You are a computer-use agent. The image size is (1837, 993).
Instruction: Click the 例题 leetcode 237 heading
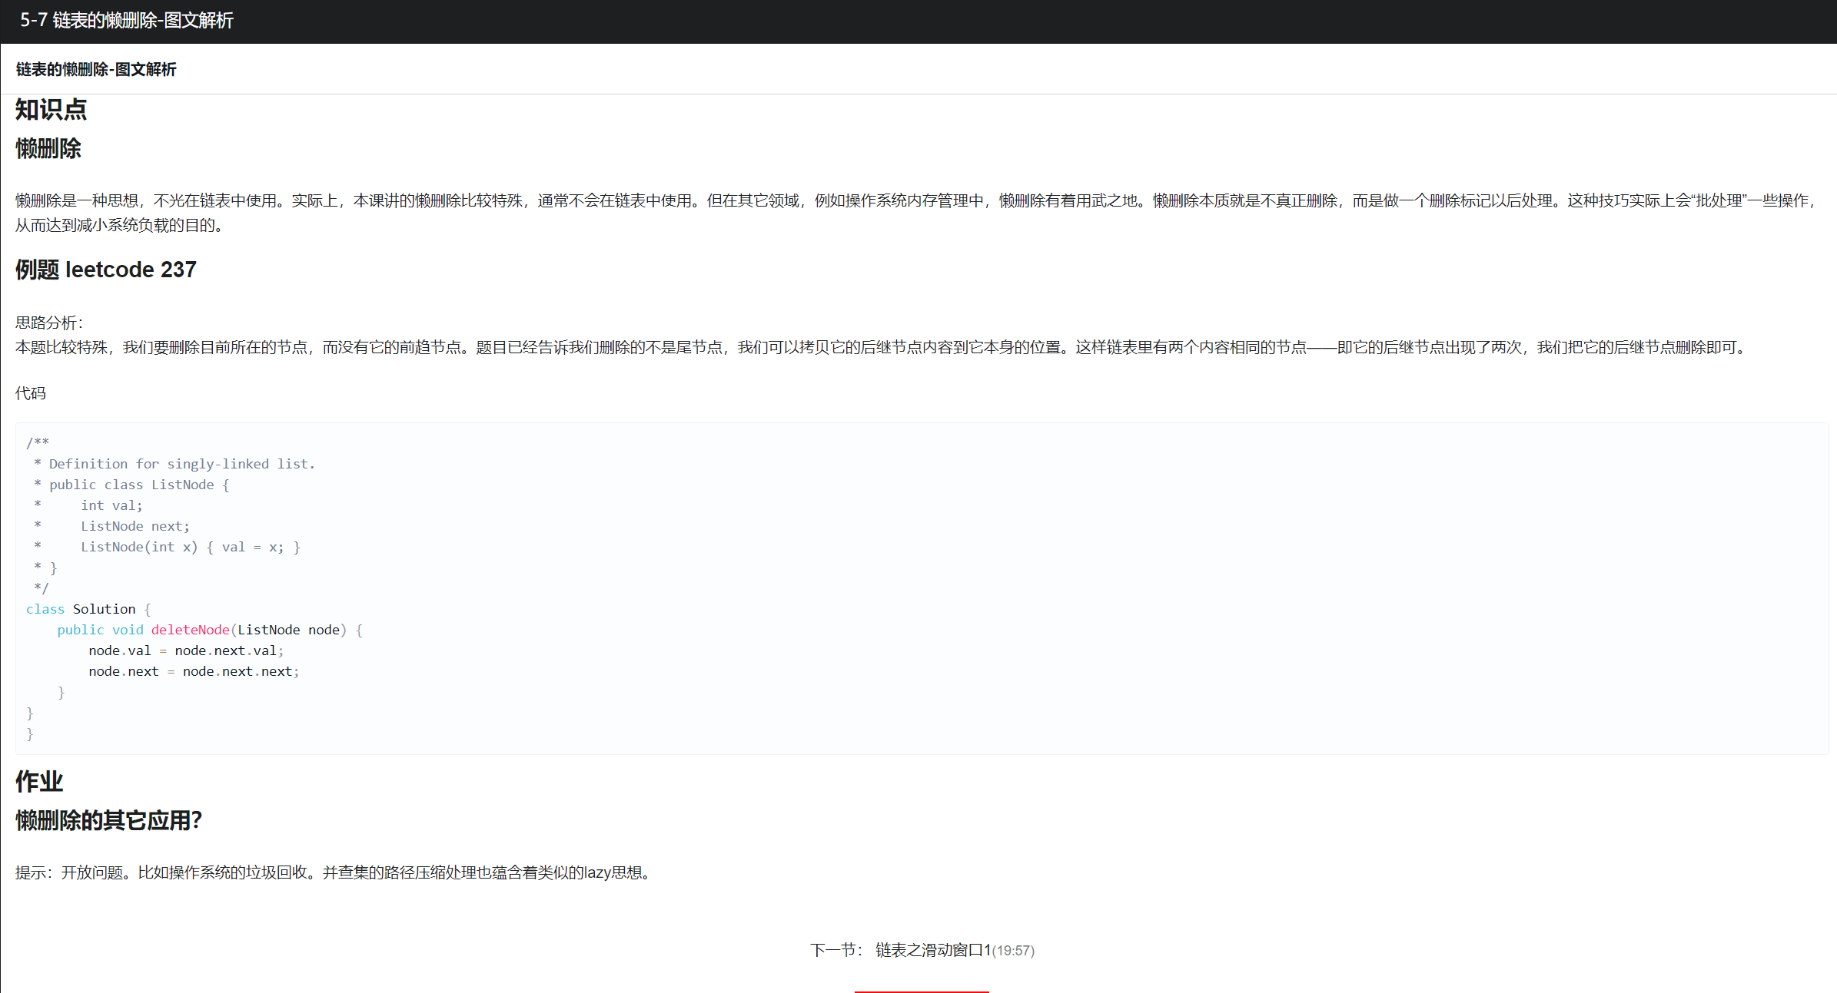click(x=106, y=270)
